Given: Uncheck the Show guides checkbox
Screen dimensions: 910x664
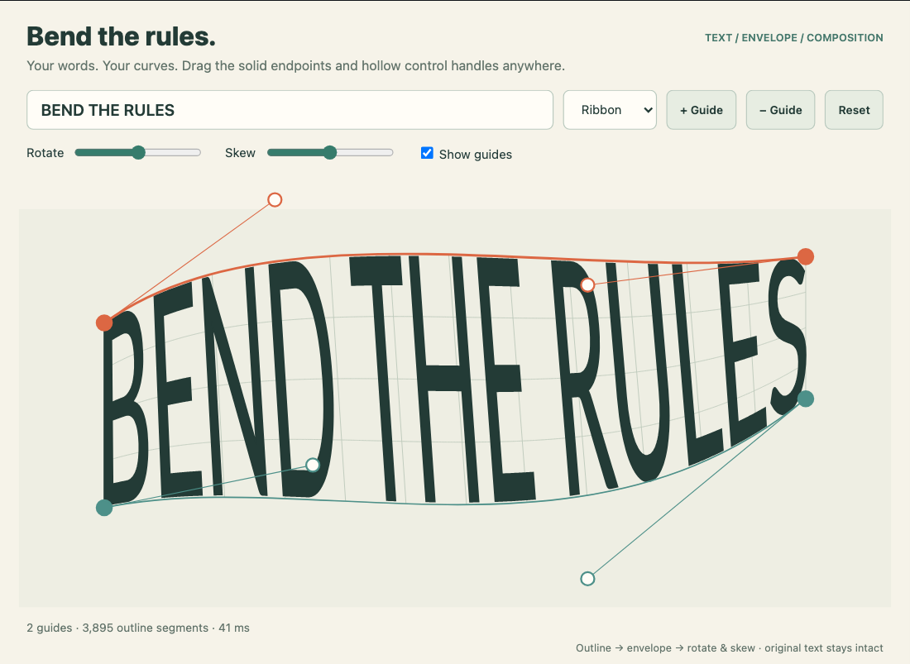Looking at the screenshot, I should click(x=427, y=153).
